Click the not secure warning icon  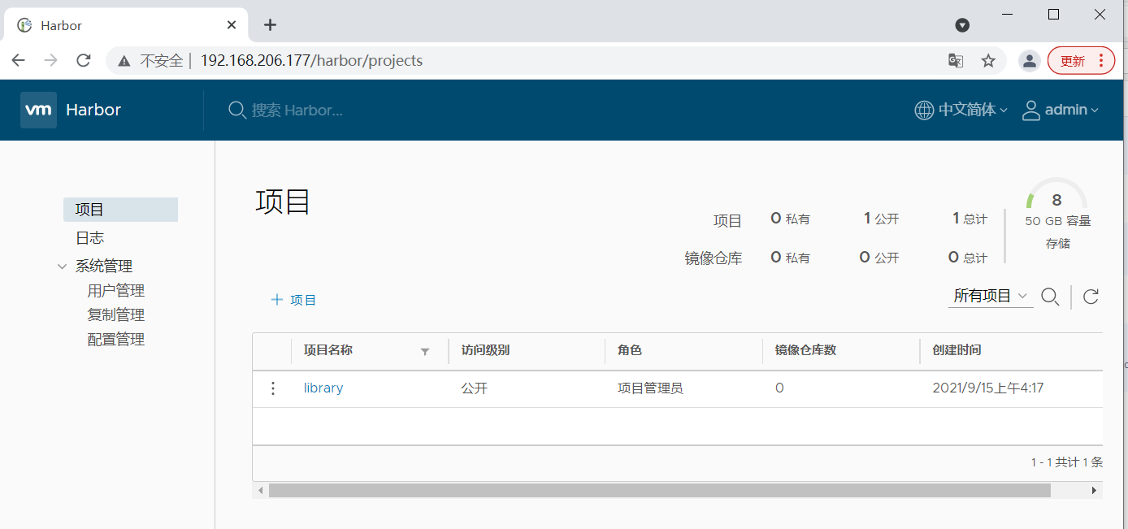click(x=124, y=61)
